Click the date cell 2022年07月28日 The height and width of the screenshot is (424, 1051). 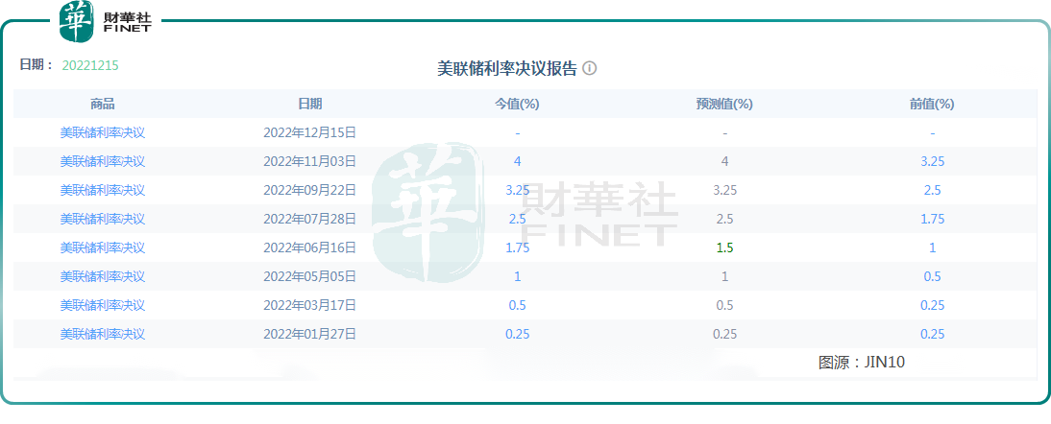309,219
